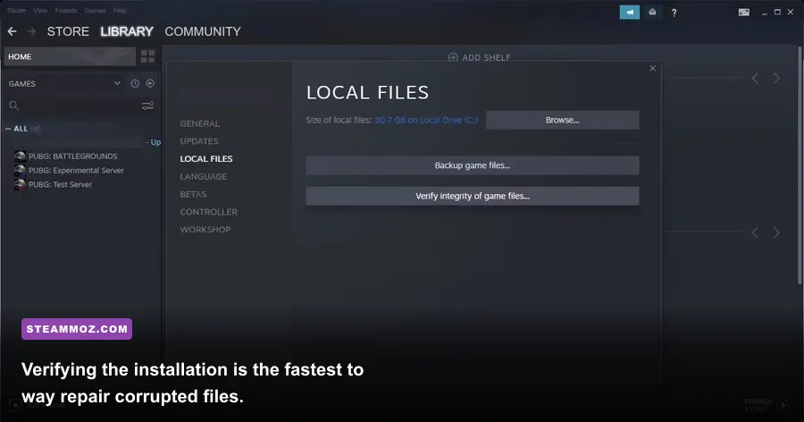Viewport: 804px width, 422px height.
Task: Go to the LIBRARY tab
Action: click(127, 31)
